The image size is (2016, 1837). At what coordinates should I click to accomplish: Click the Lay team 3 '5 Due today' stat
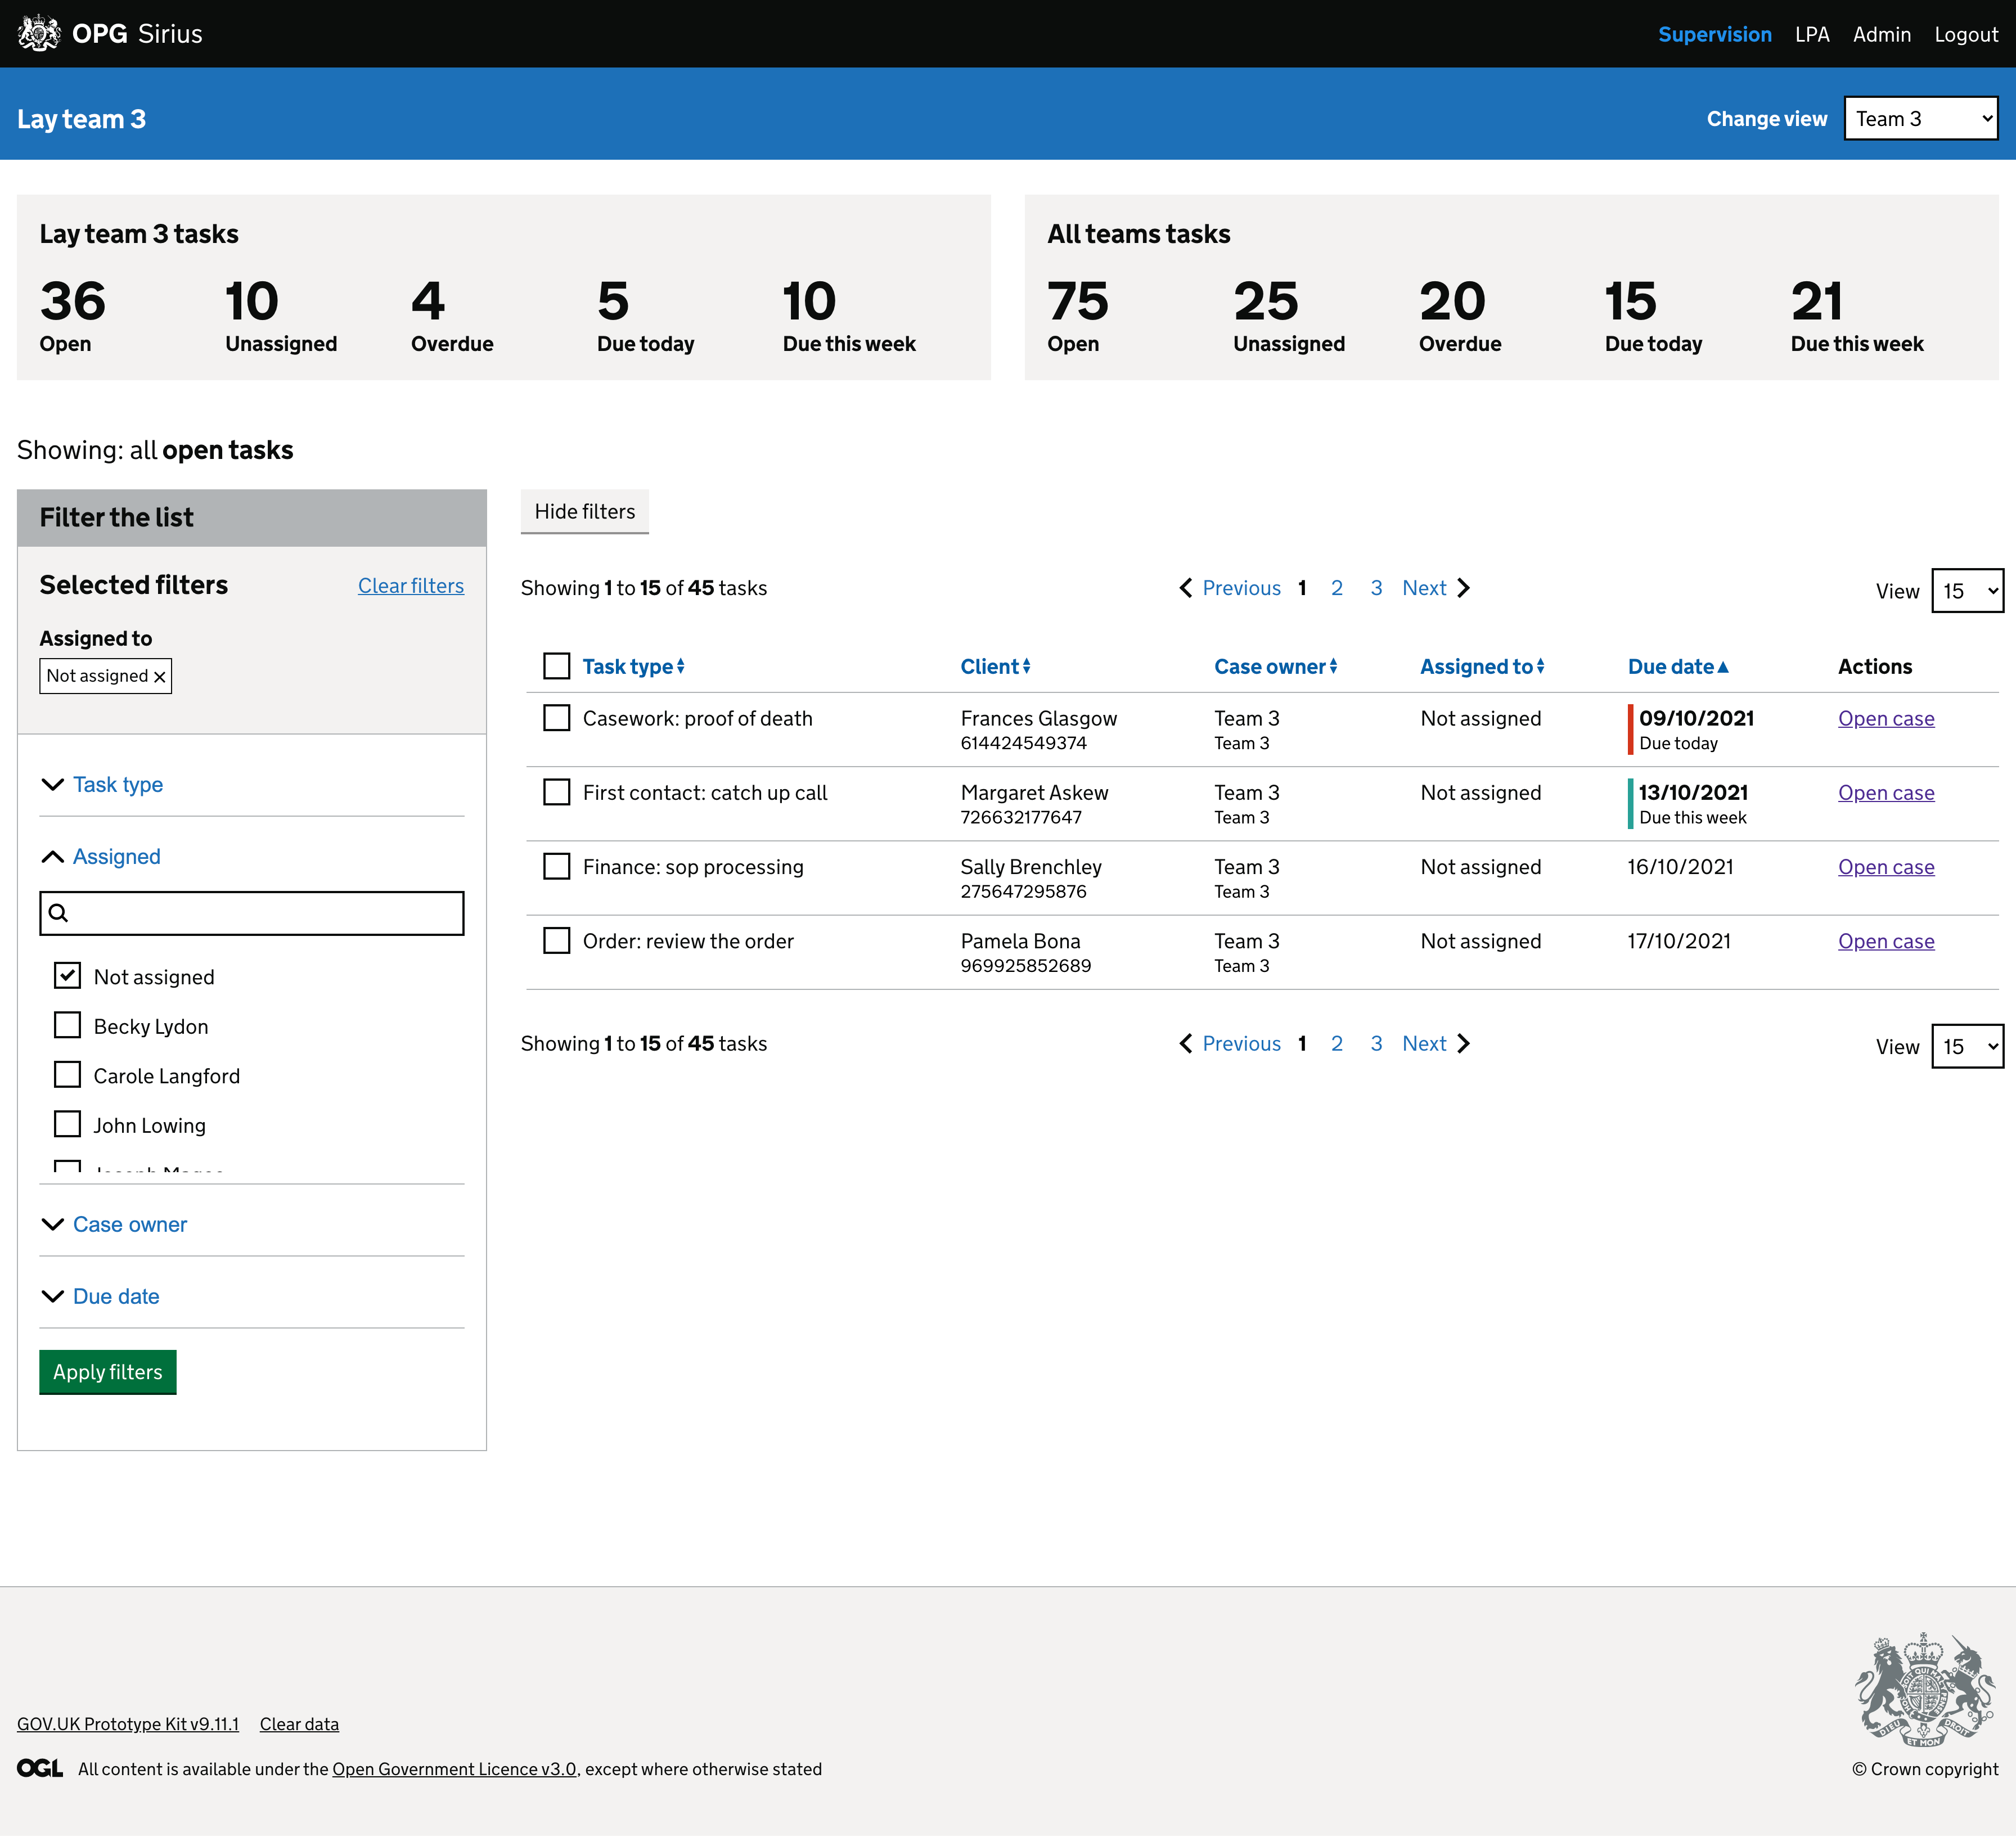coord(645,316)
